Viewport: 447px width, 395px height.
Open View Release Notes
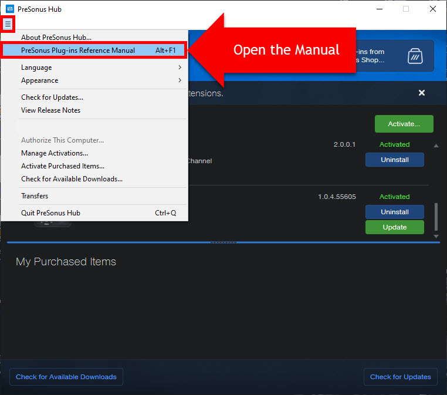click(51, 110)
